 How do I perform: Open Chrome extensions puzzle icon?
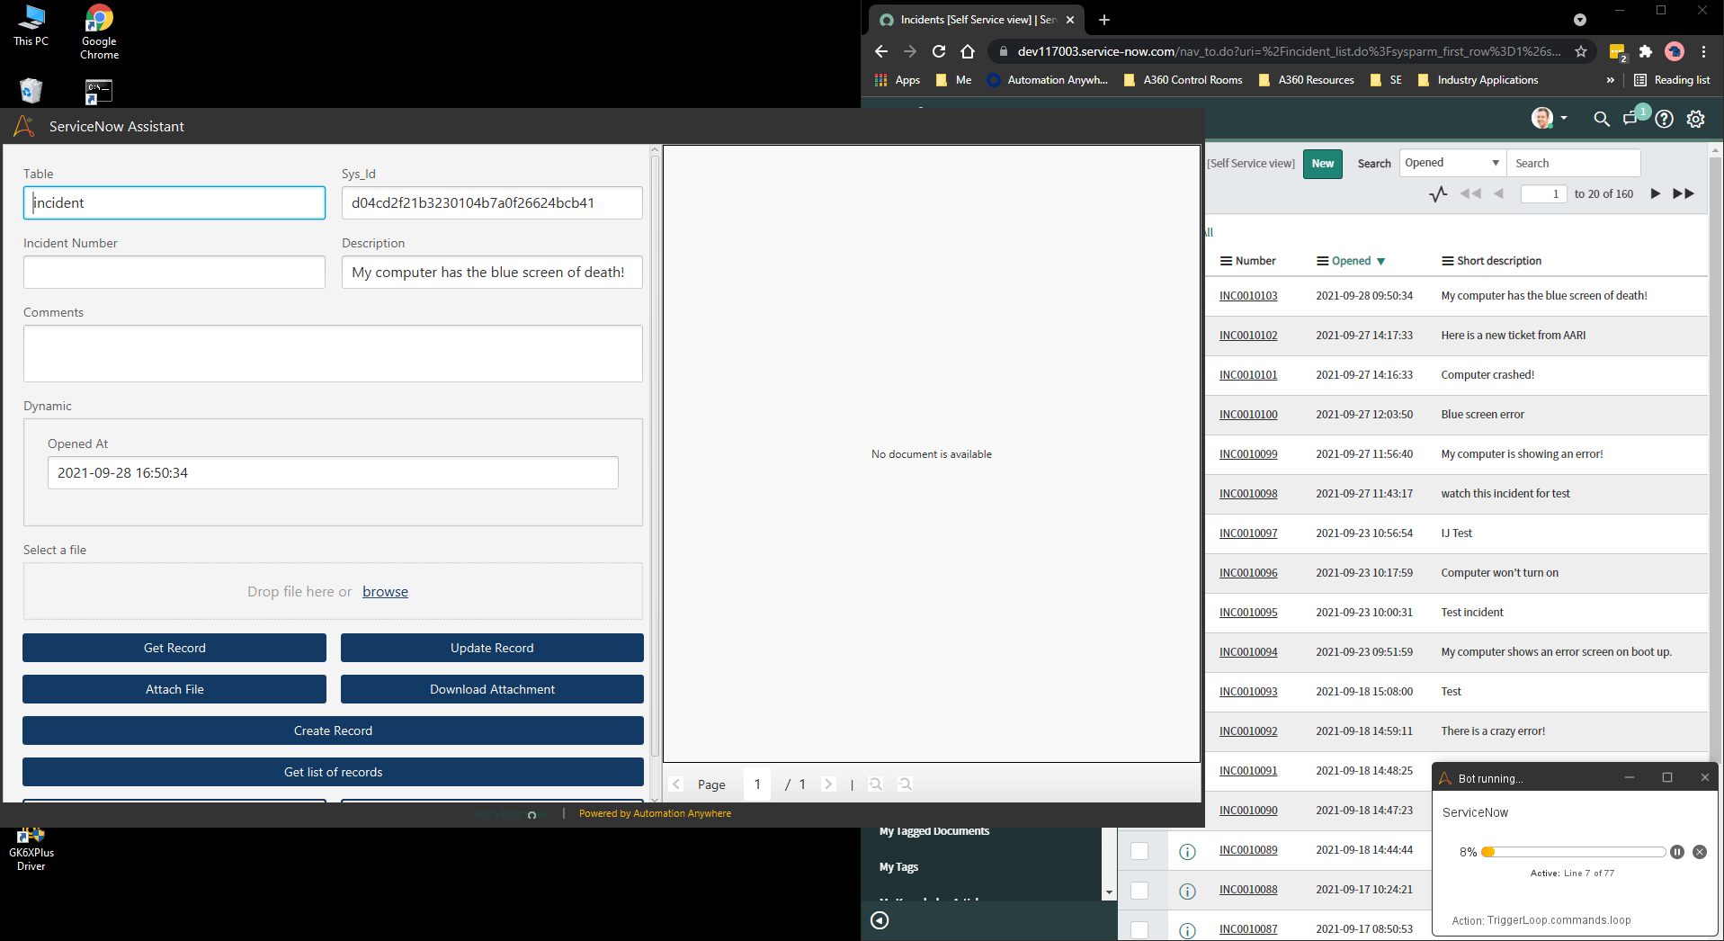1646,51
